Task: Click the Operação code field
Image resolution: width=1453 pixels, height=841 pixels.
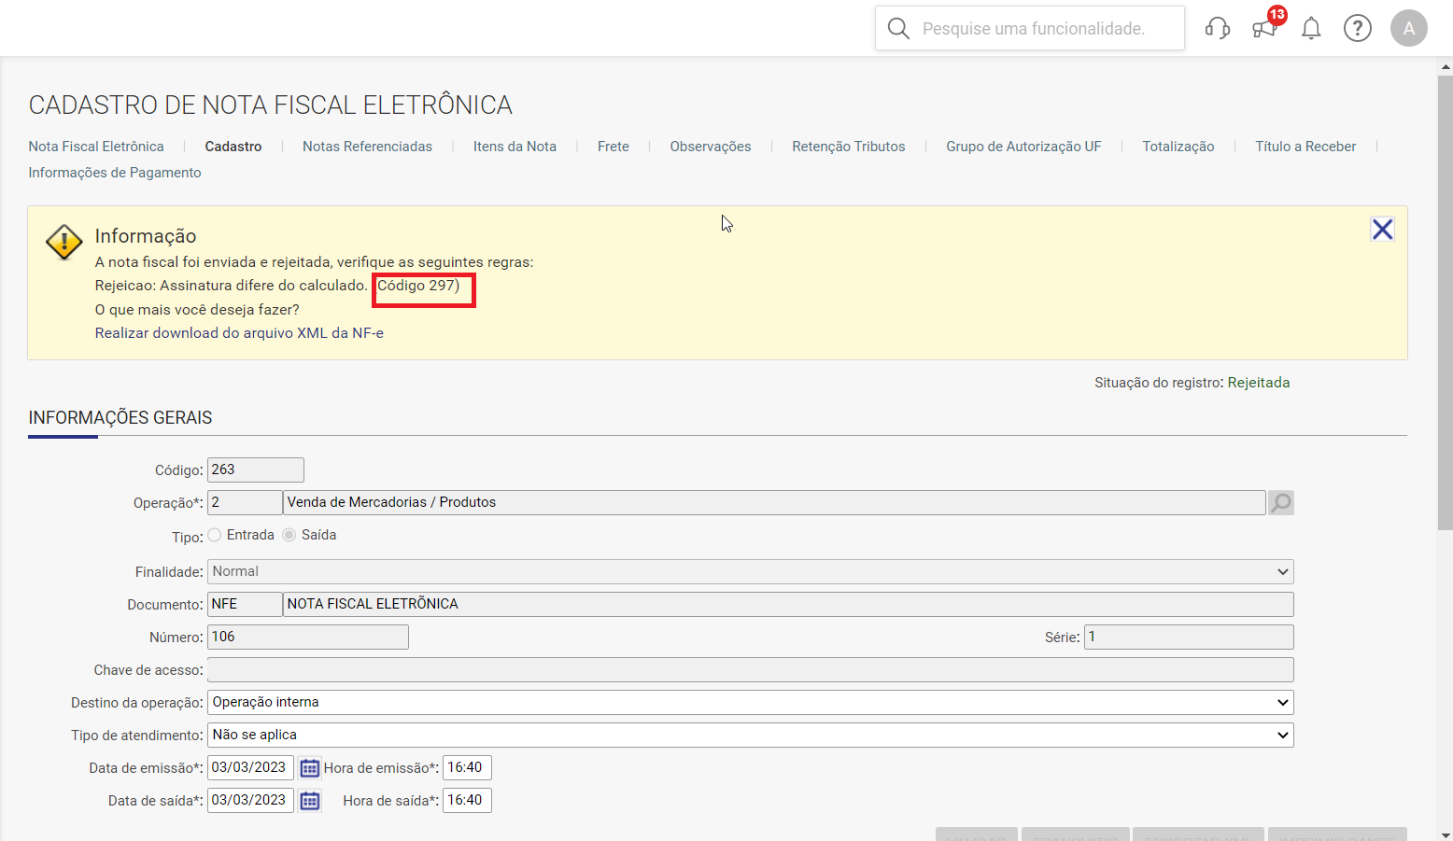Action: pyautogui.click(x=245, y=502)
